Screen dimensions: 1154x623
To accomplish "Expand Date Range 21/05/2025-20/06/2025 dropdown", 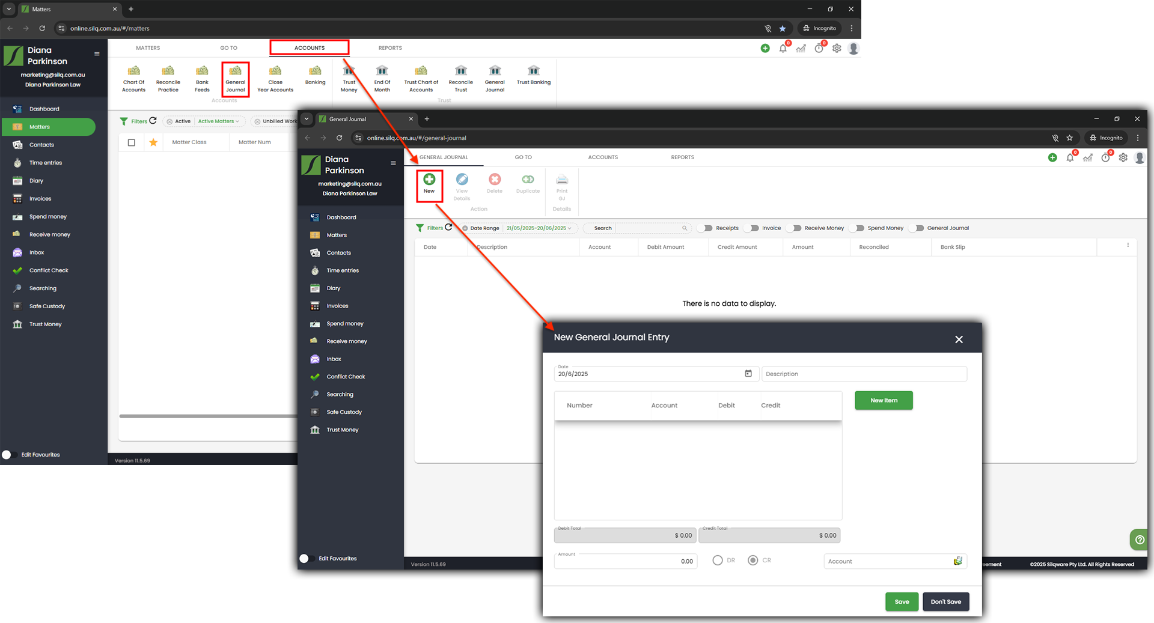I will pyautogui.click(x=539, y=228).
